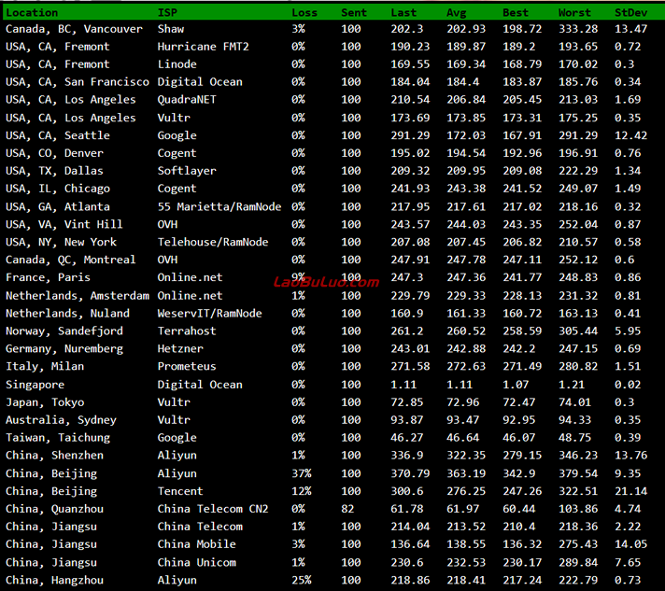Click the StDev column header
The width and height of the screenshot is (665, 591).
[630, 13]
